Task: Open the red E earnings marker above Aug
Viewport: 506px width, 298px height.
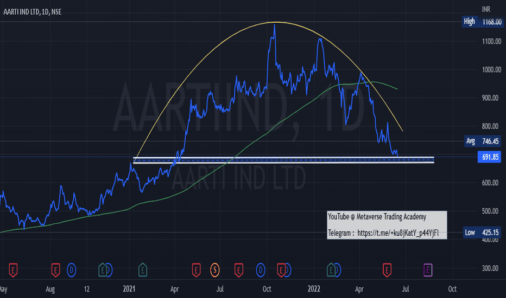Action: (x=55, y=270)
